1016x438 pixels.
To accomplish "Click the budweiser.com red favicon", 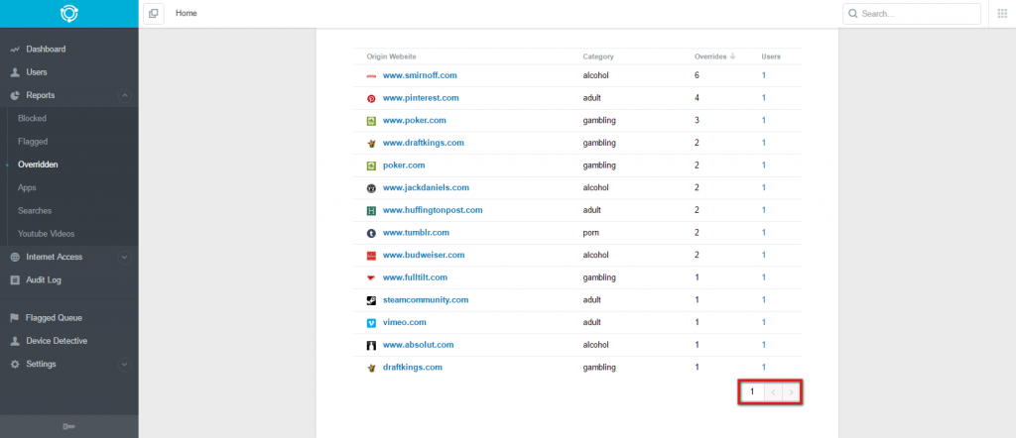I will click(x=371, y=256).
